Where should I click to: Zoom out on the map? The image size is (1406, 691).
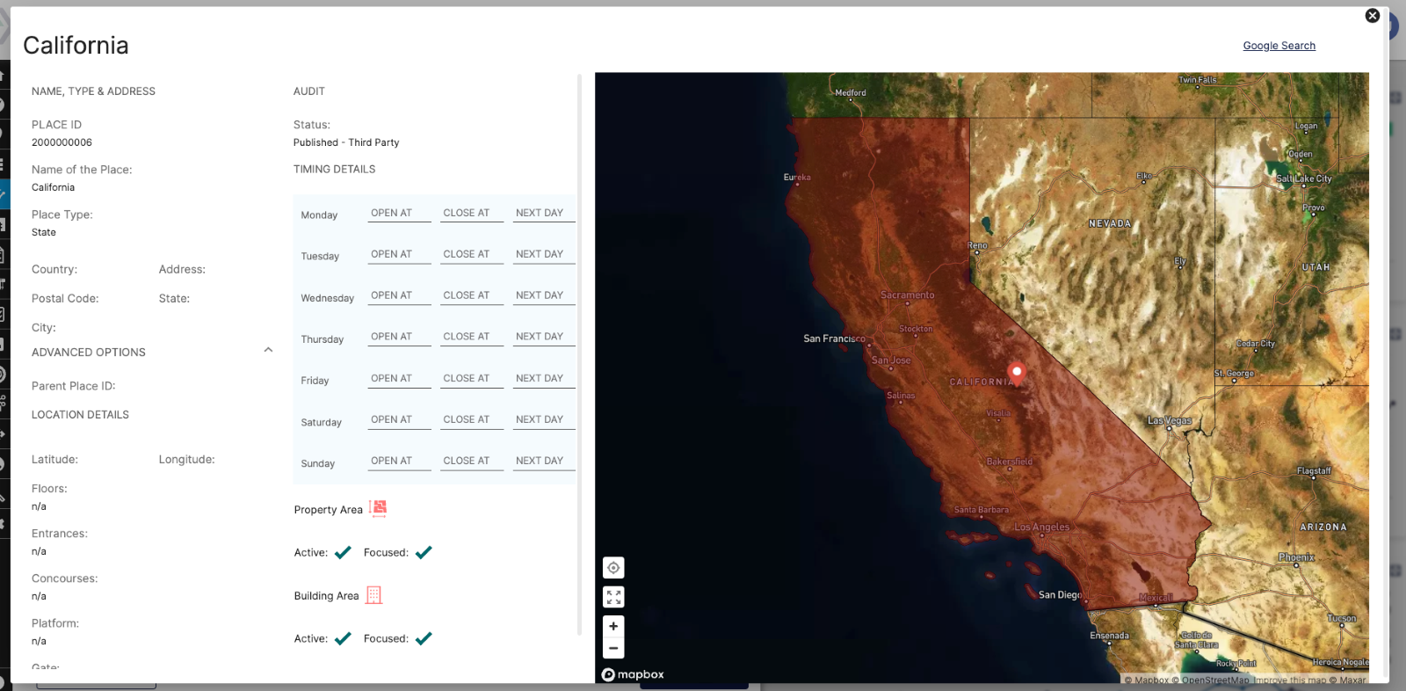pyautogui.click(x=613, y=649)
